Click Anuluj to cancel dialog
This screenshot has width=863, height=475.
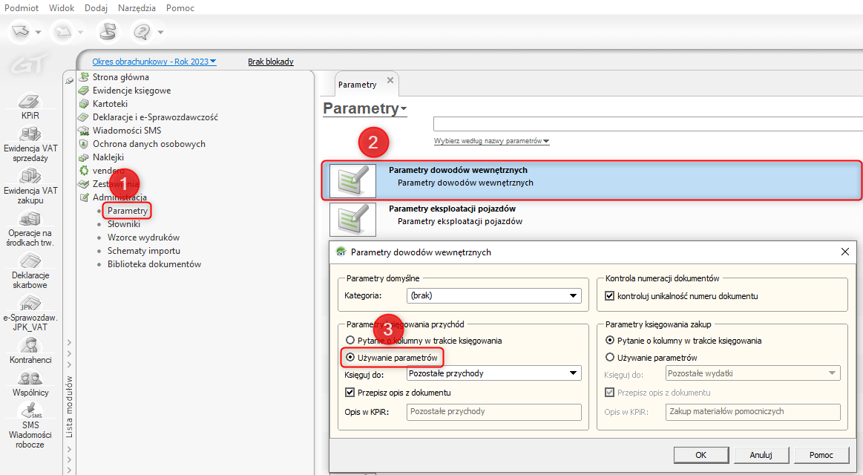pyautogui.click(x=761, y=455)
